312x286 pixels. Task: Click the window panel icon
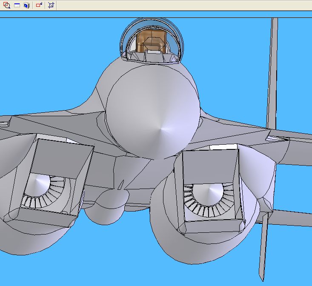(17, 6)
